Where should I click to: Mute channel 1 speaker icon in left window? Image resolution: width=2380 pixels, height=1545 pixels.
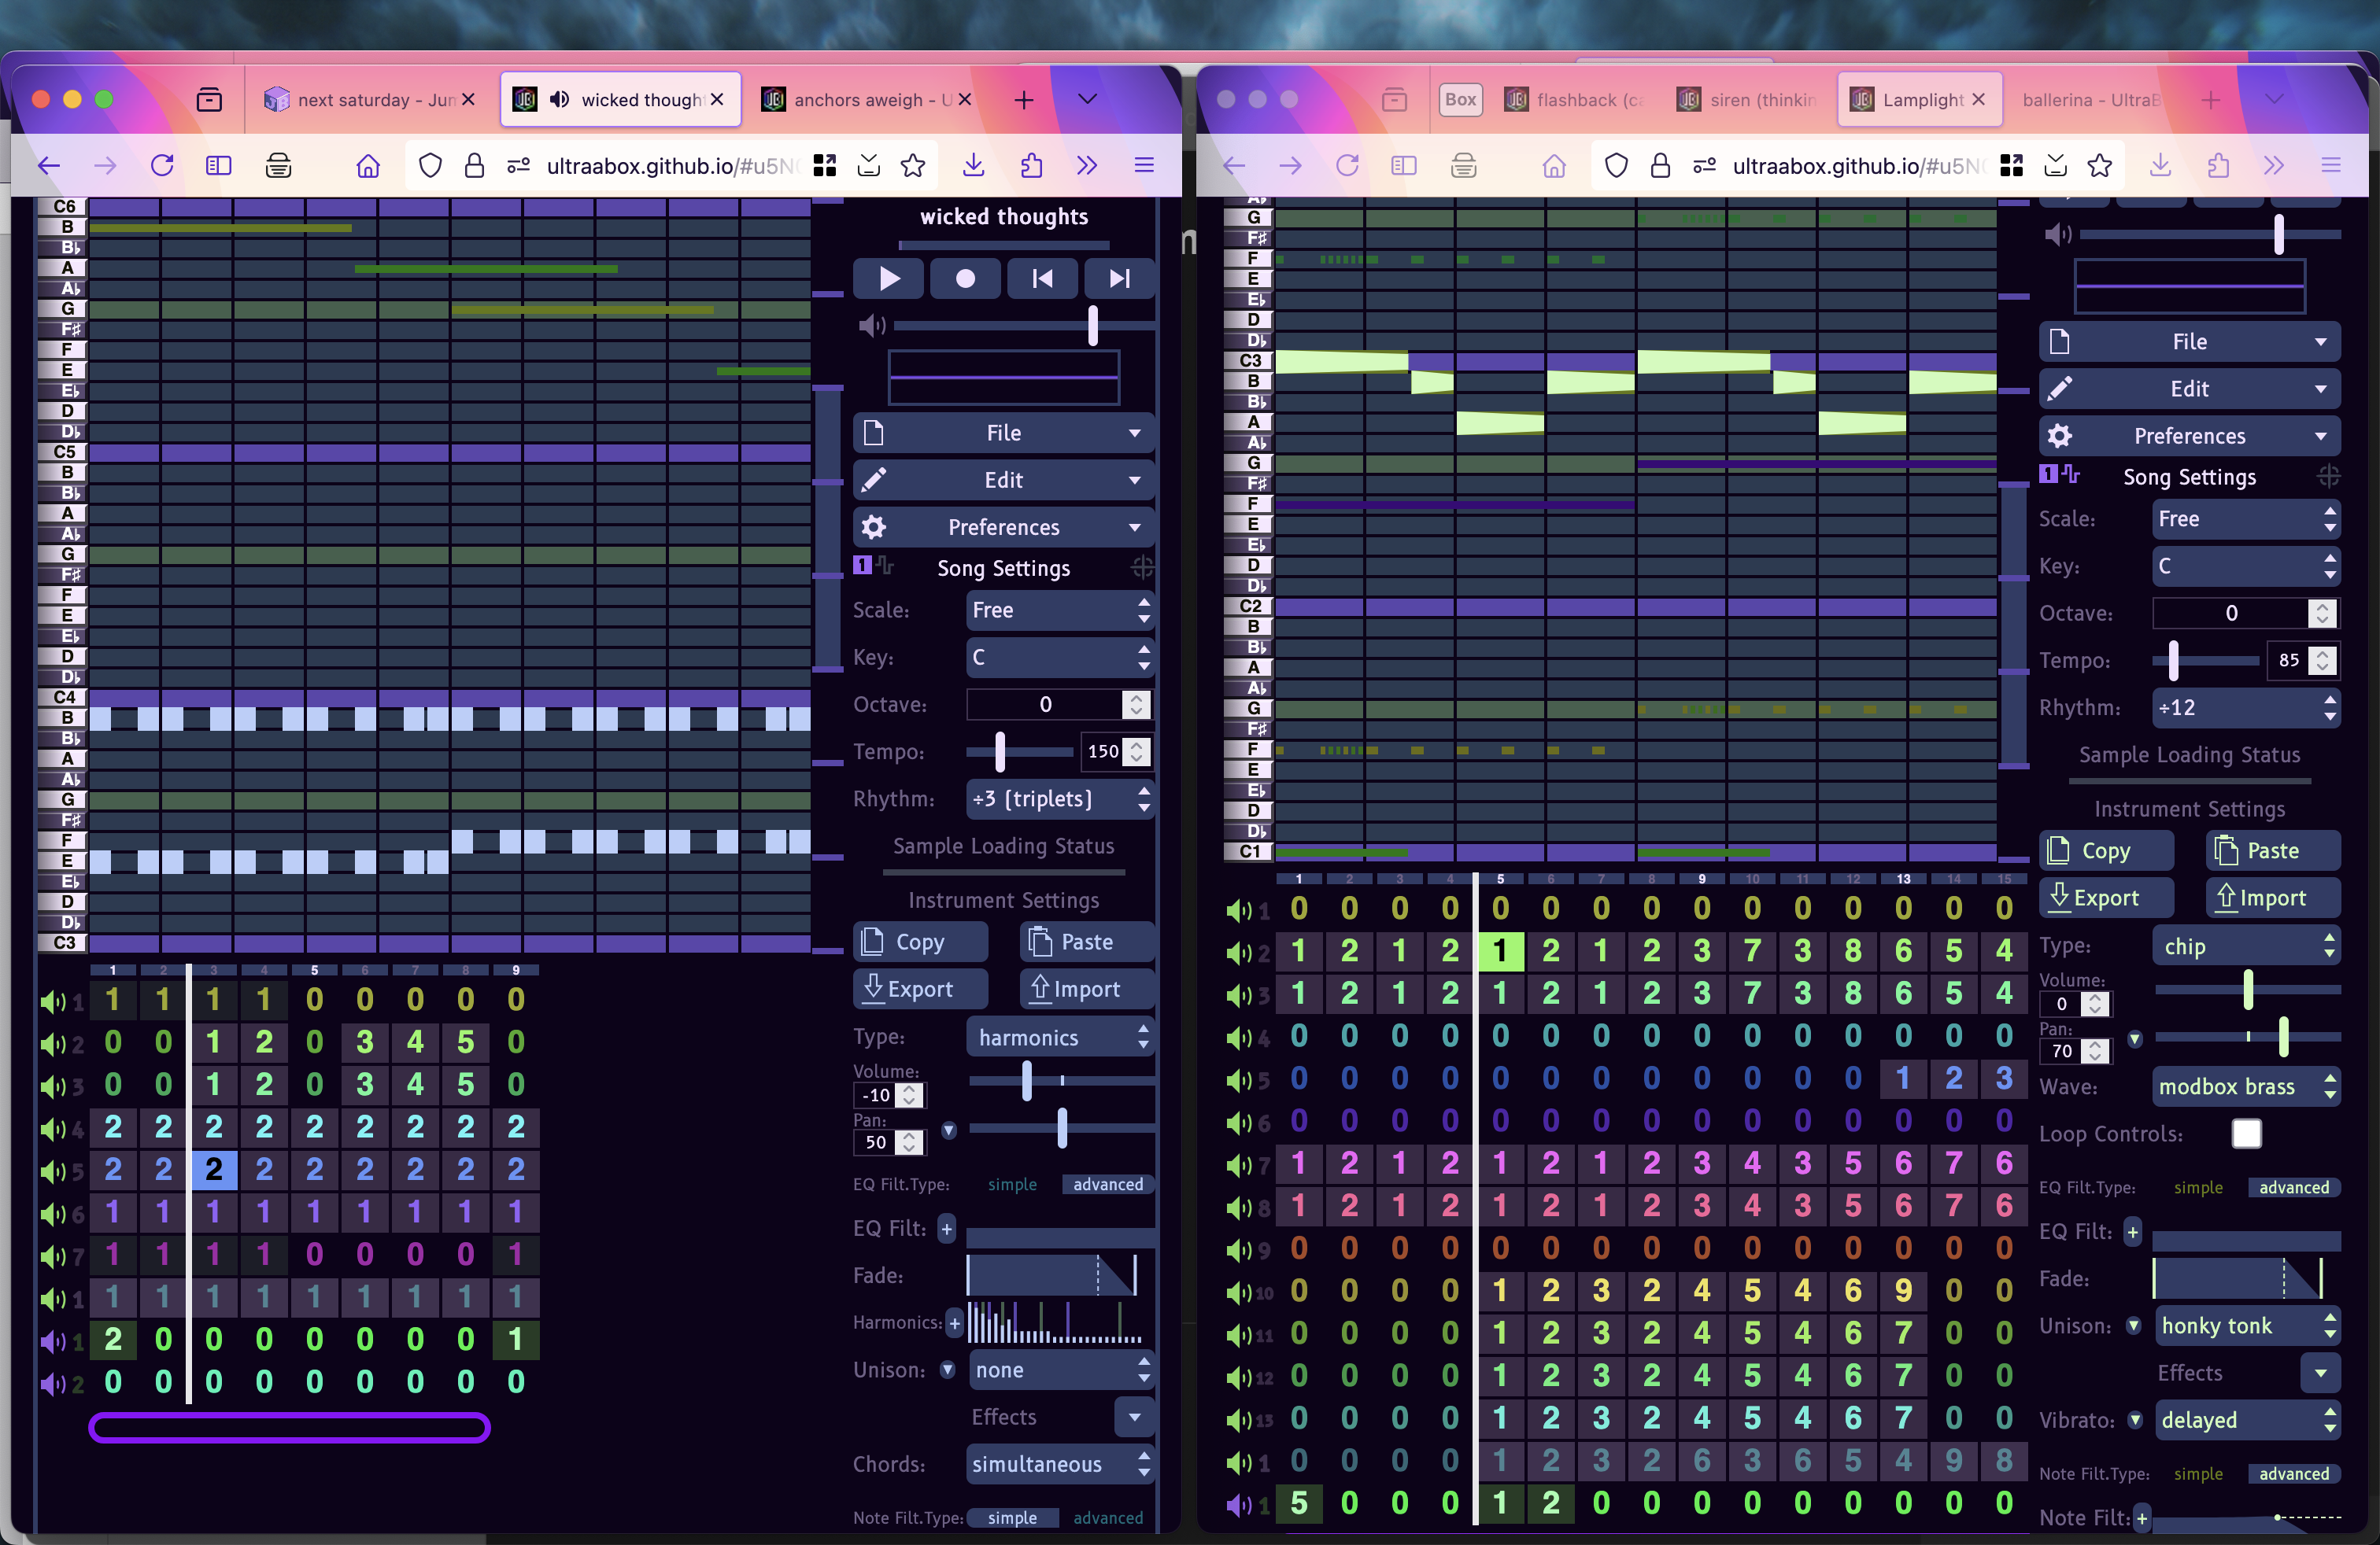click(x=52, y=1001)
